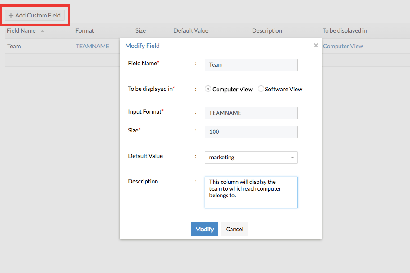Select the Computer View radio button
The width and height of the screenshot is (410, 273).
coord(207,89)
